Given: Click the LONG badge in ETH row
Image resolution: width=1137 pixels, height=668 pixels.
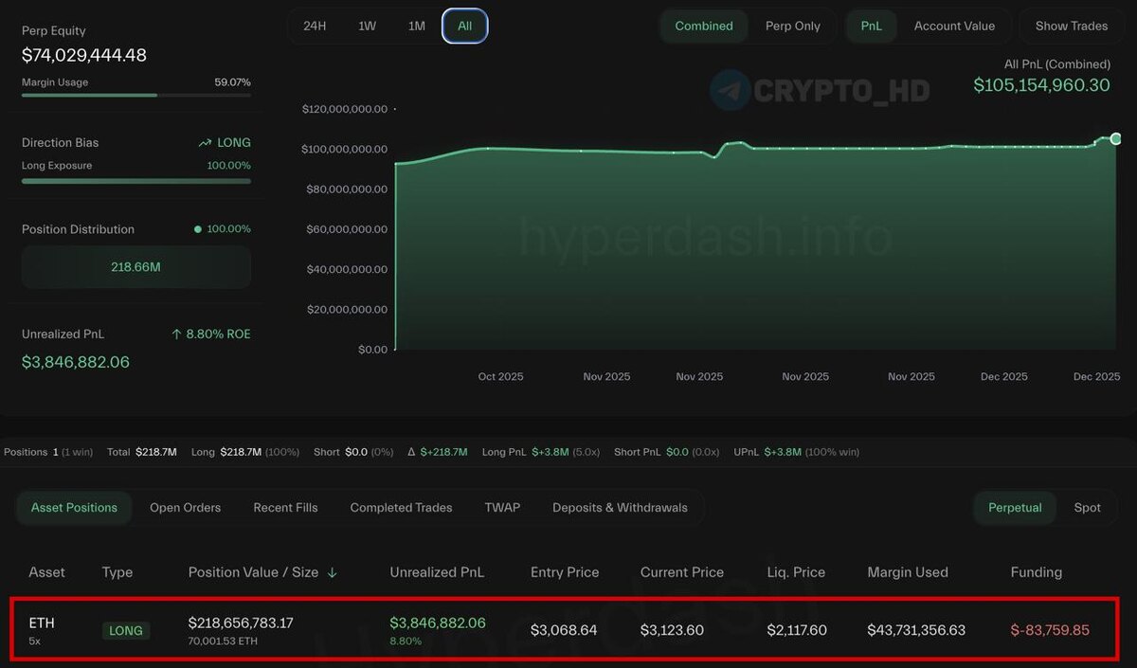Looking at the screenshot, I should pyautogui.click(x=126, y=630).
